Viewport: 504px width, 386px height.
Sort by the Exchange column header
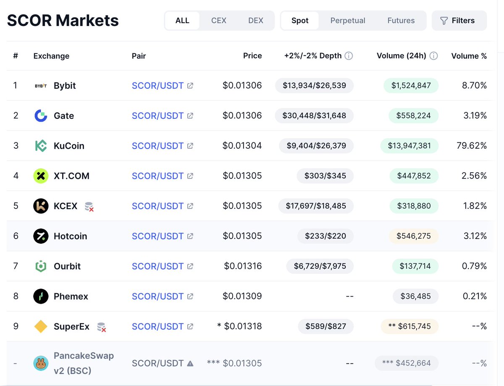pos(51,56)
